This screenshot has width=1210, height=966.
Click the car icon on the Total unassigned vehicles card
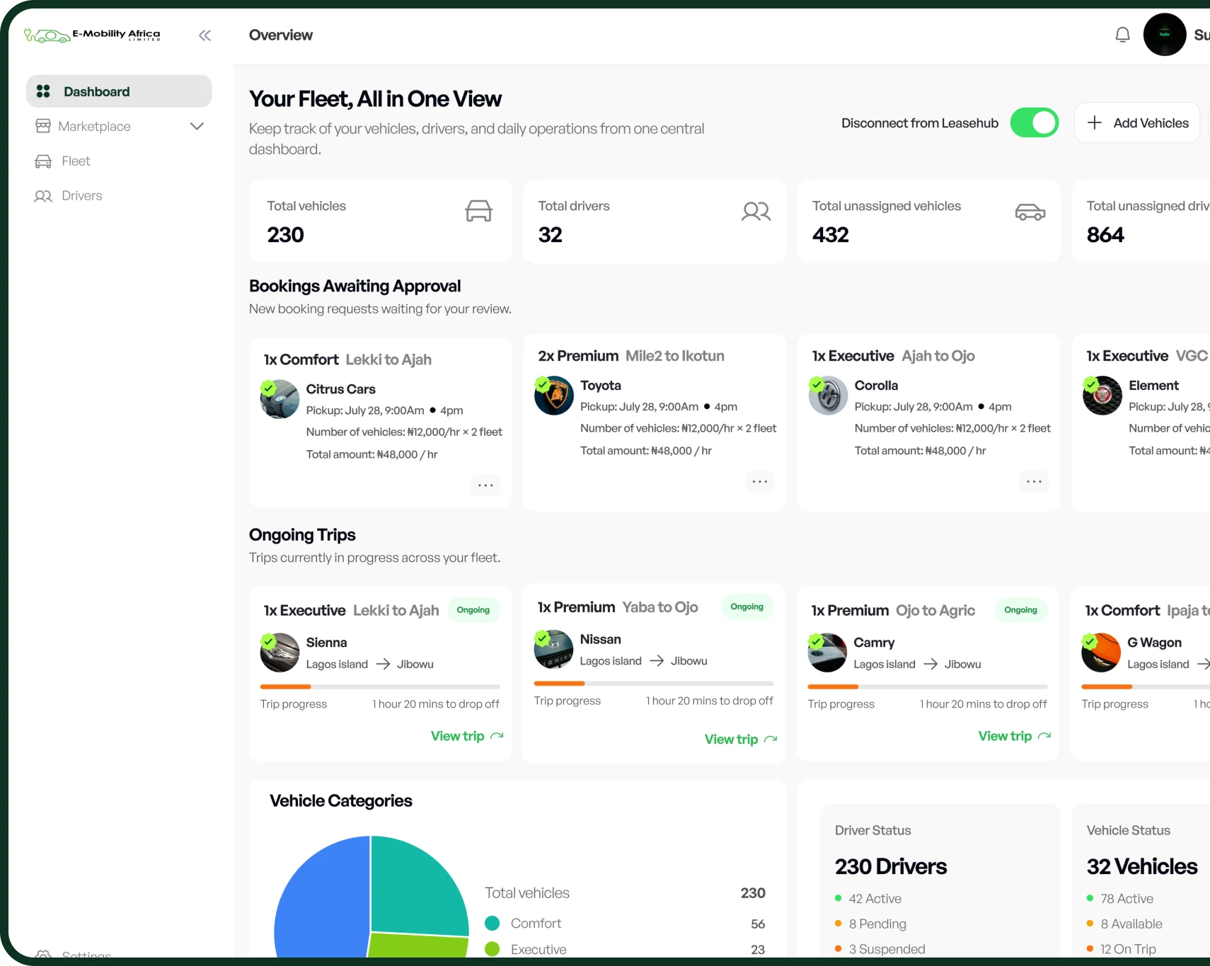click(1030, 212)
